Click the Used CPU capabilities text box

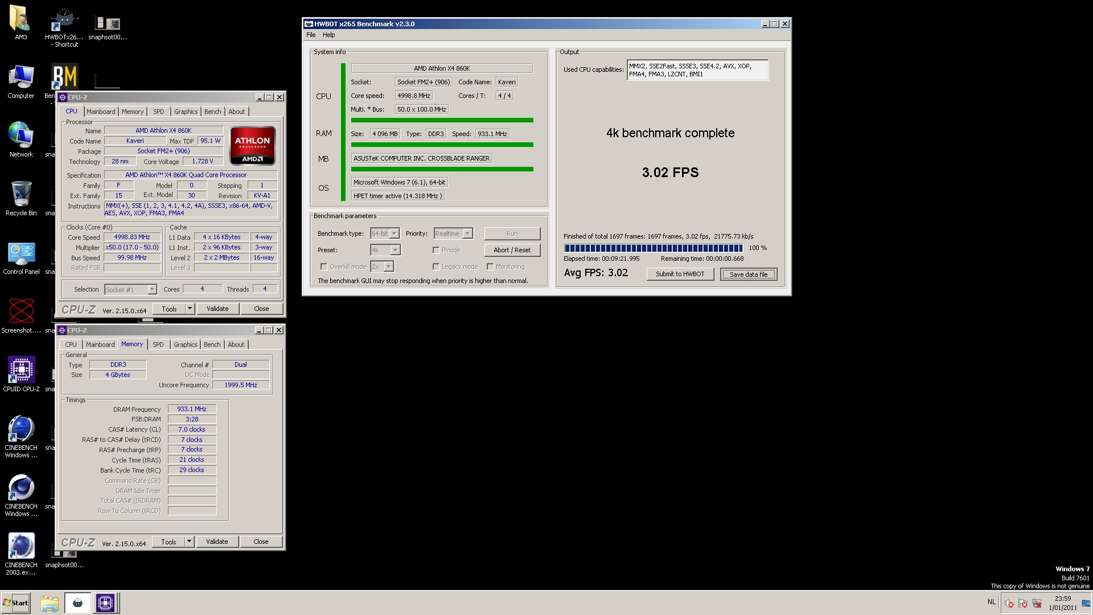[698, 70]
